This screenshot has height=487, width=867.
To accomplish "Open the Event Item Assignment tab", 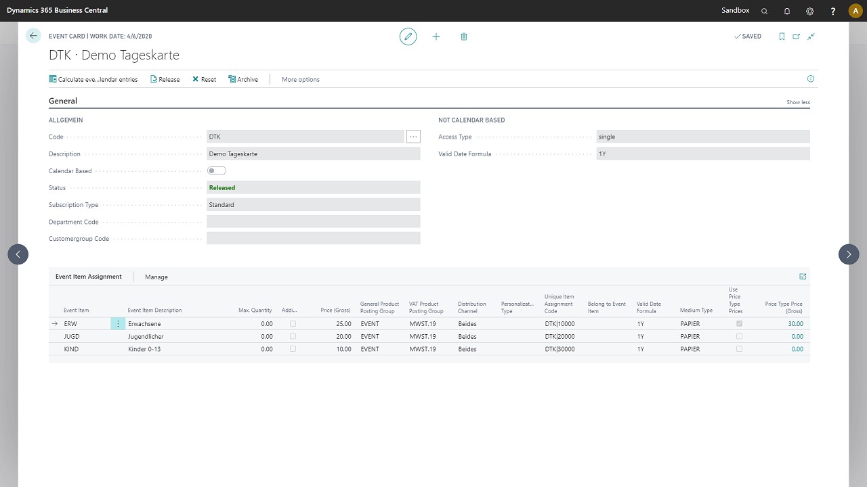I will [89, 277].
